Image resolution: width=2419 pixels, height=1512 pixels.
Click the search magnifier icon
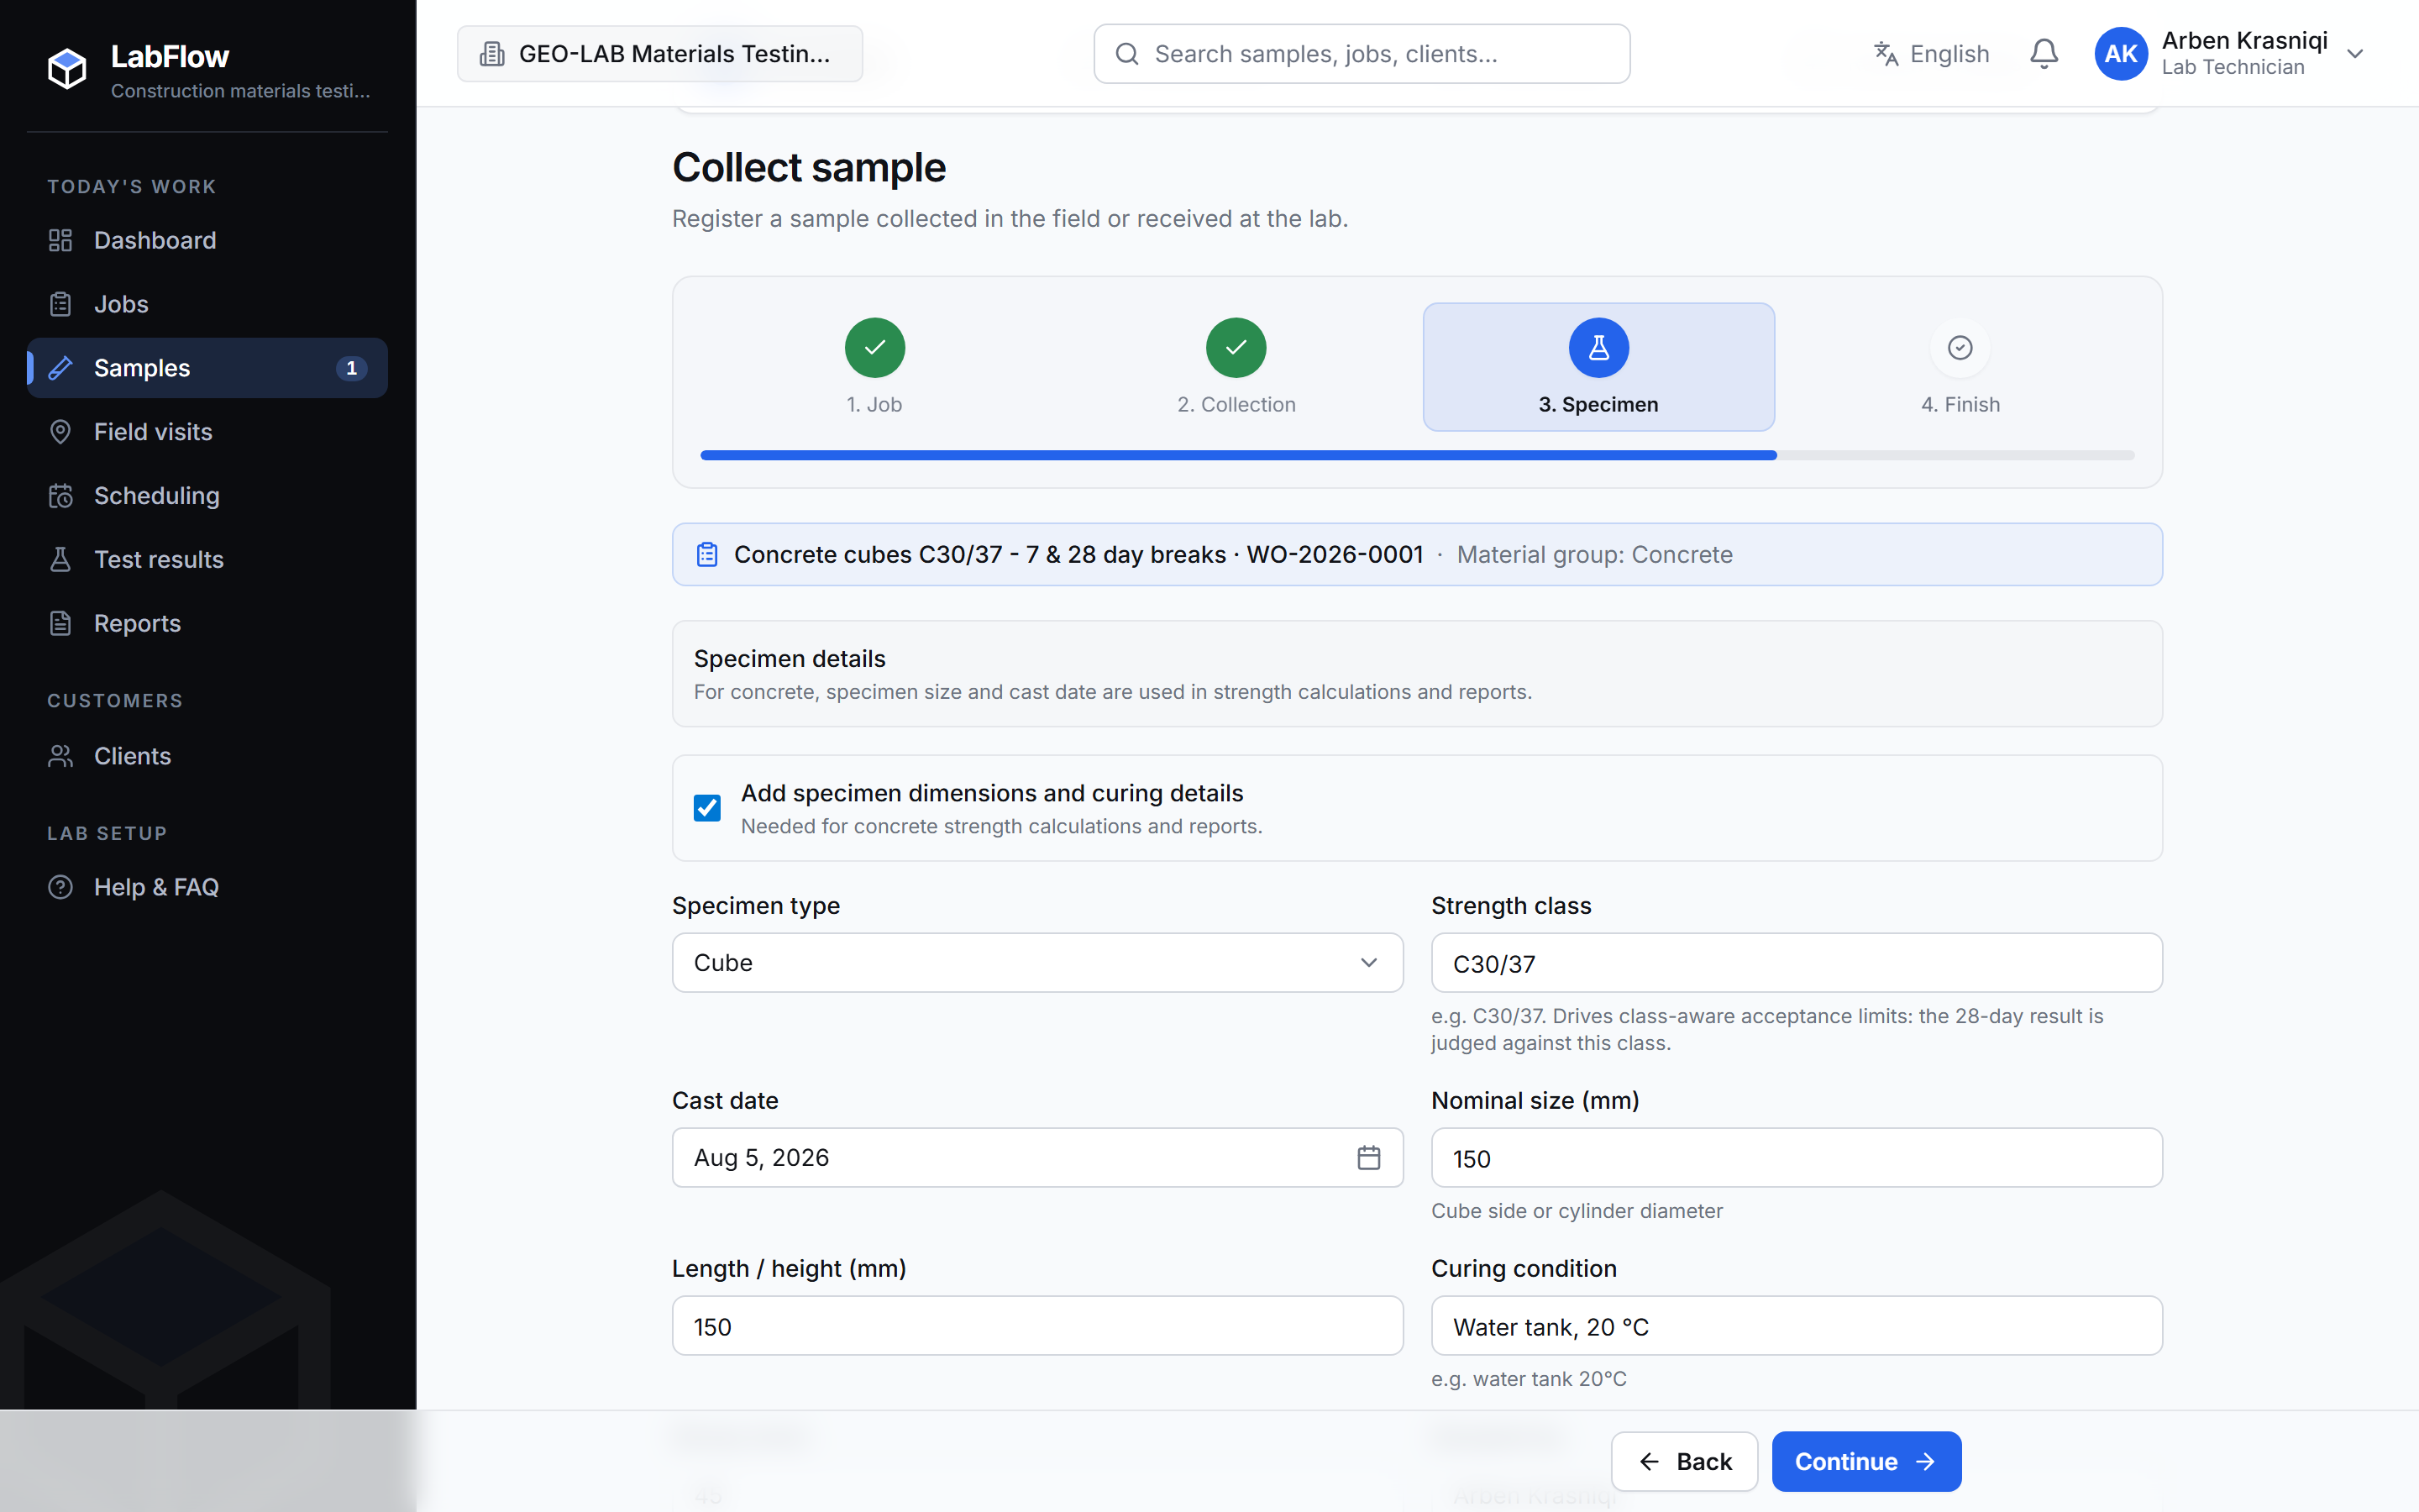pyautogui.click(x=1126, y=54)
